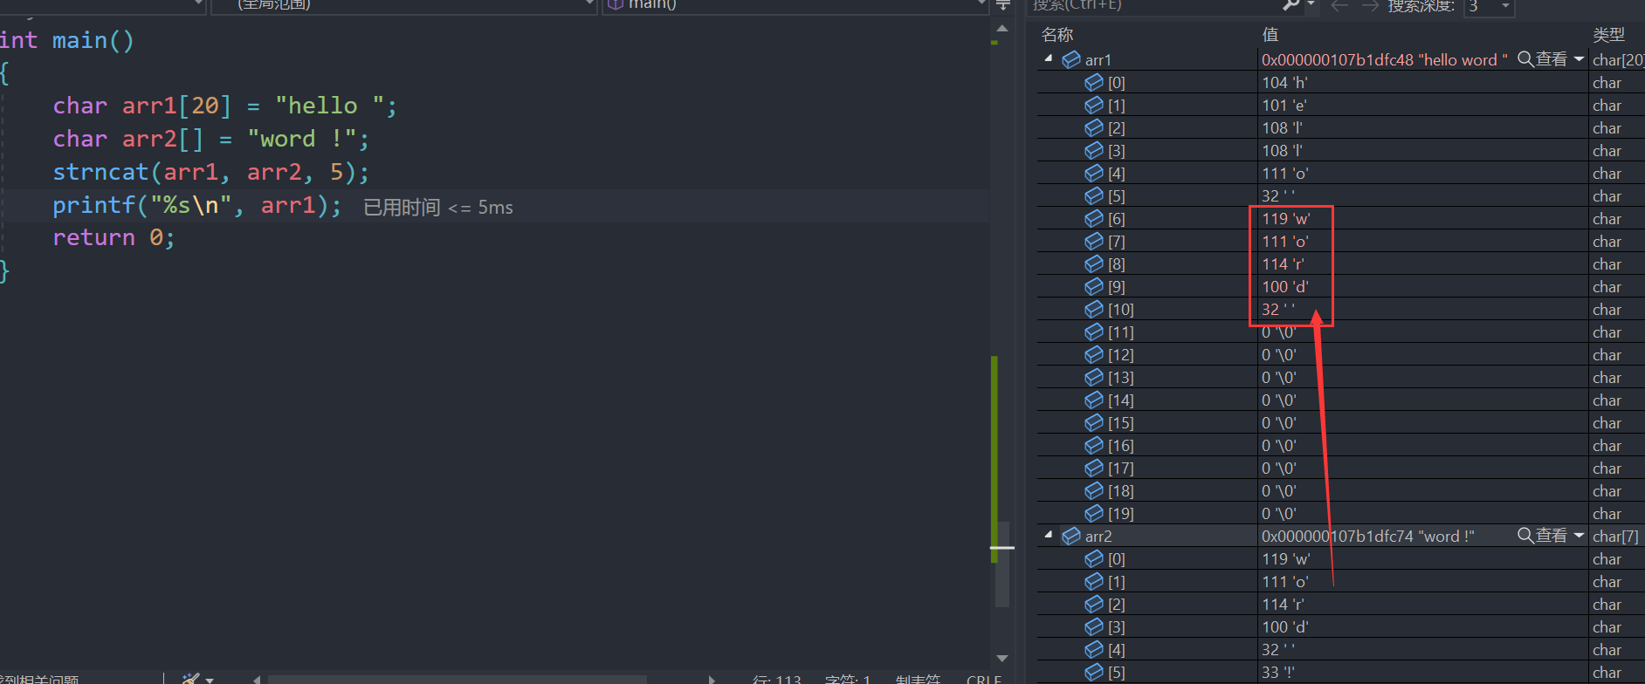Click the icon of arr2 element [3]
The image size is (1645, 684).
(1094, 626)
